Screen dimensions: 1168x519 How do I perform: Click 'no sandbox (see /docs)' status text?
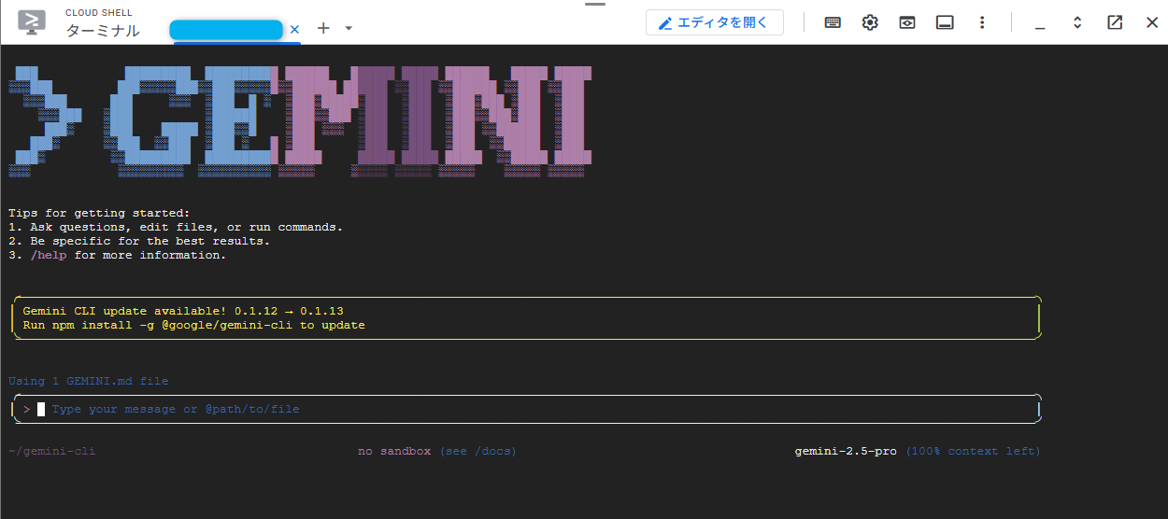point(437,452)
